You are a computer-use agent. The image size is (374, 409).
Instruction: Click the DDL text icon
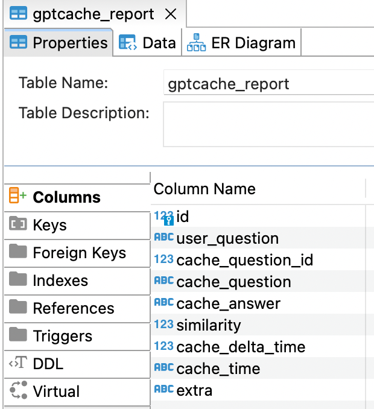coord(18,363)
